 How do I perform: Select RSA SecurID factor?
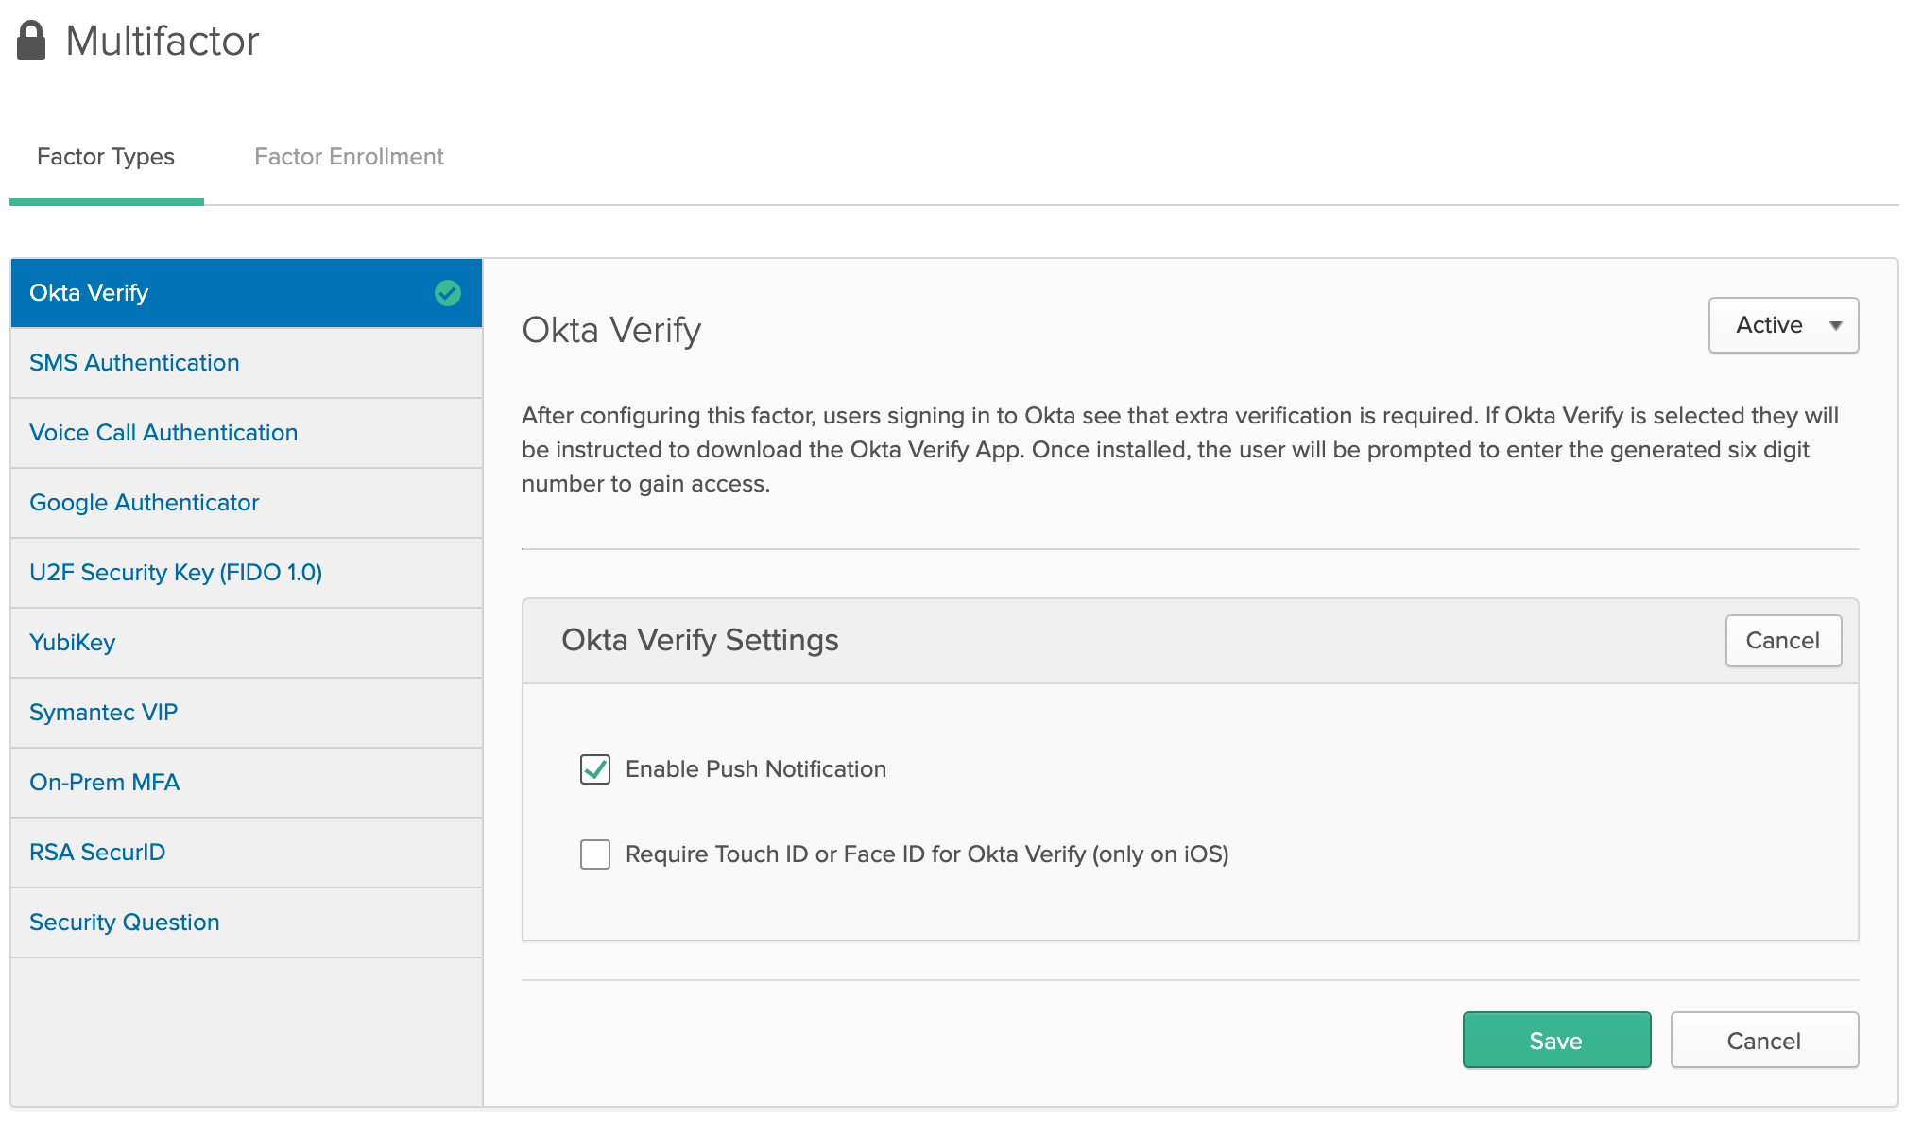[x=97, y=853]
